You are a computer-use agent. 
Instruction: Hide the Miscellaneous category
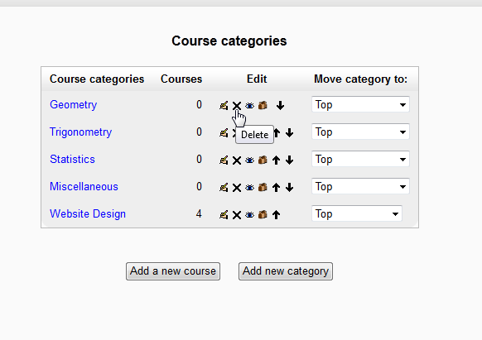[x=249, y=188]
